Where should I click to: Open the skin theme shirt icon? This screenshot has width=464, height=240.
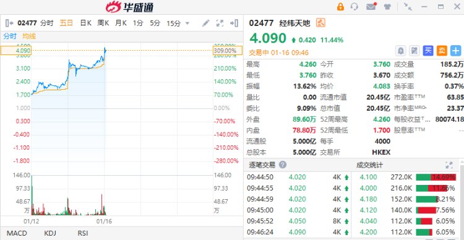coord(387,7)
